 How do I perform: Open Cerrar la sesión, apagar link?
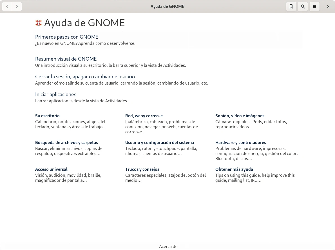[85, 77]
